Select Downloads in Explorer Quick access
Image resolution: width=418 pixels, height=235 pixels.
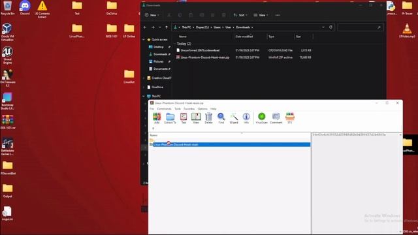(159, 54)
